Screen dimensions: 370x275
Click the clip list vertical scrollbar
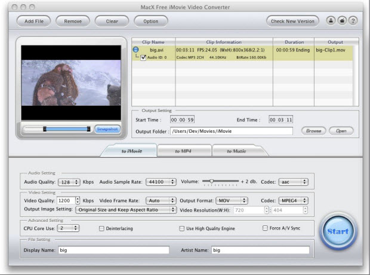(x=356, y=75)
